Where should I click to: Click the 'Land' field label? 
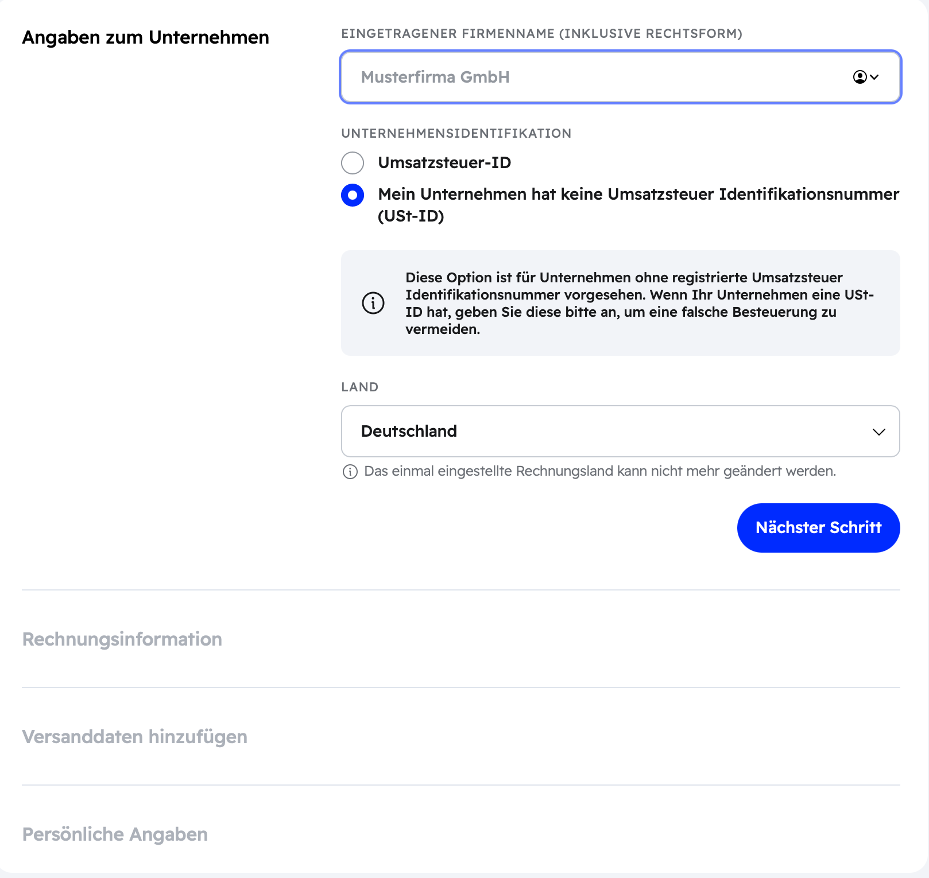tap(360, 387)
